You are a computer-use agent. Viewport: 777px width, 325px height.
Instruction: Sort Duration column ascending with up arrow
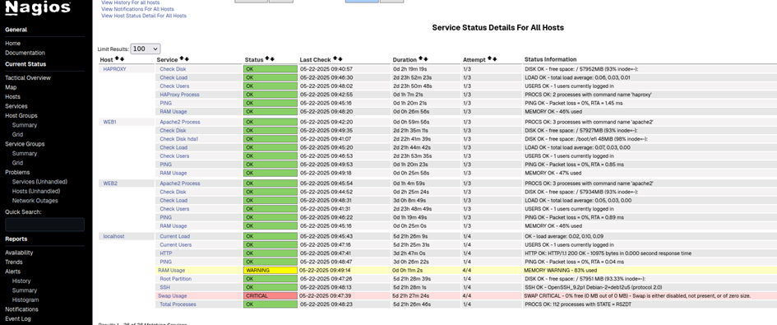pos(421,59)
